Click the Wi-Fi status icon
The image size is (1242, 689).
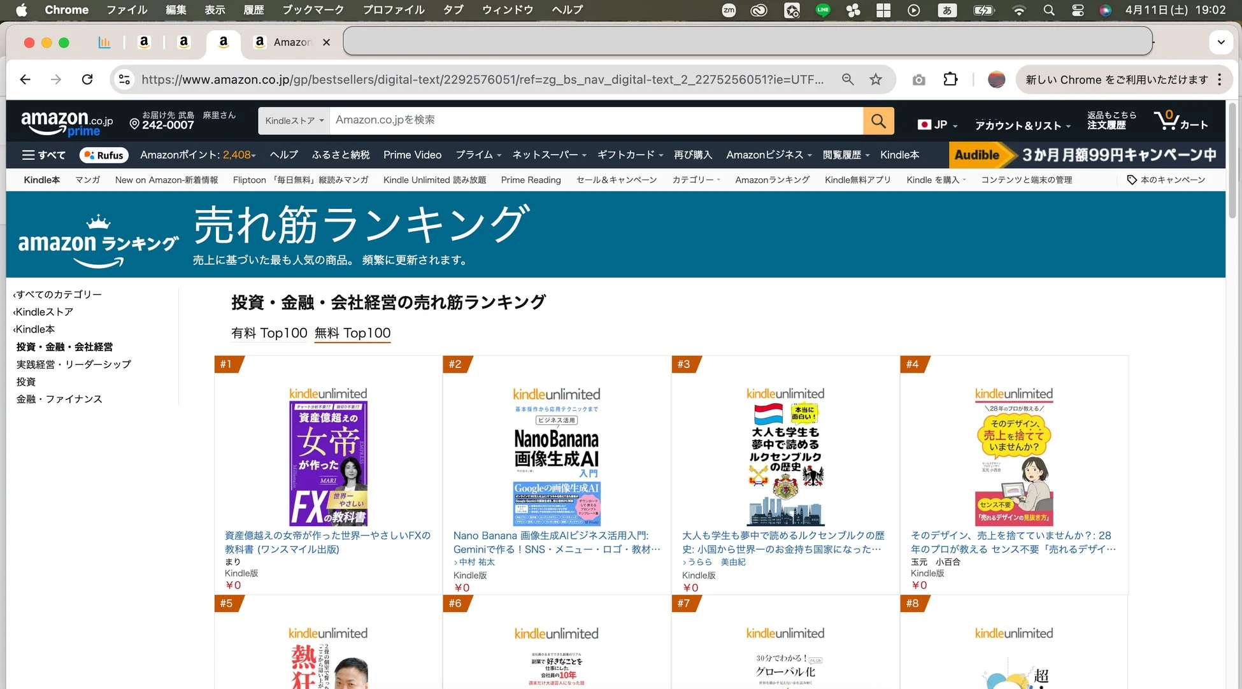point(1018,10)
